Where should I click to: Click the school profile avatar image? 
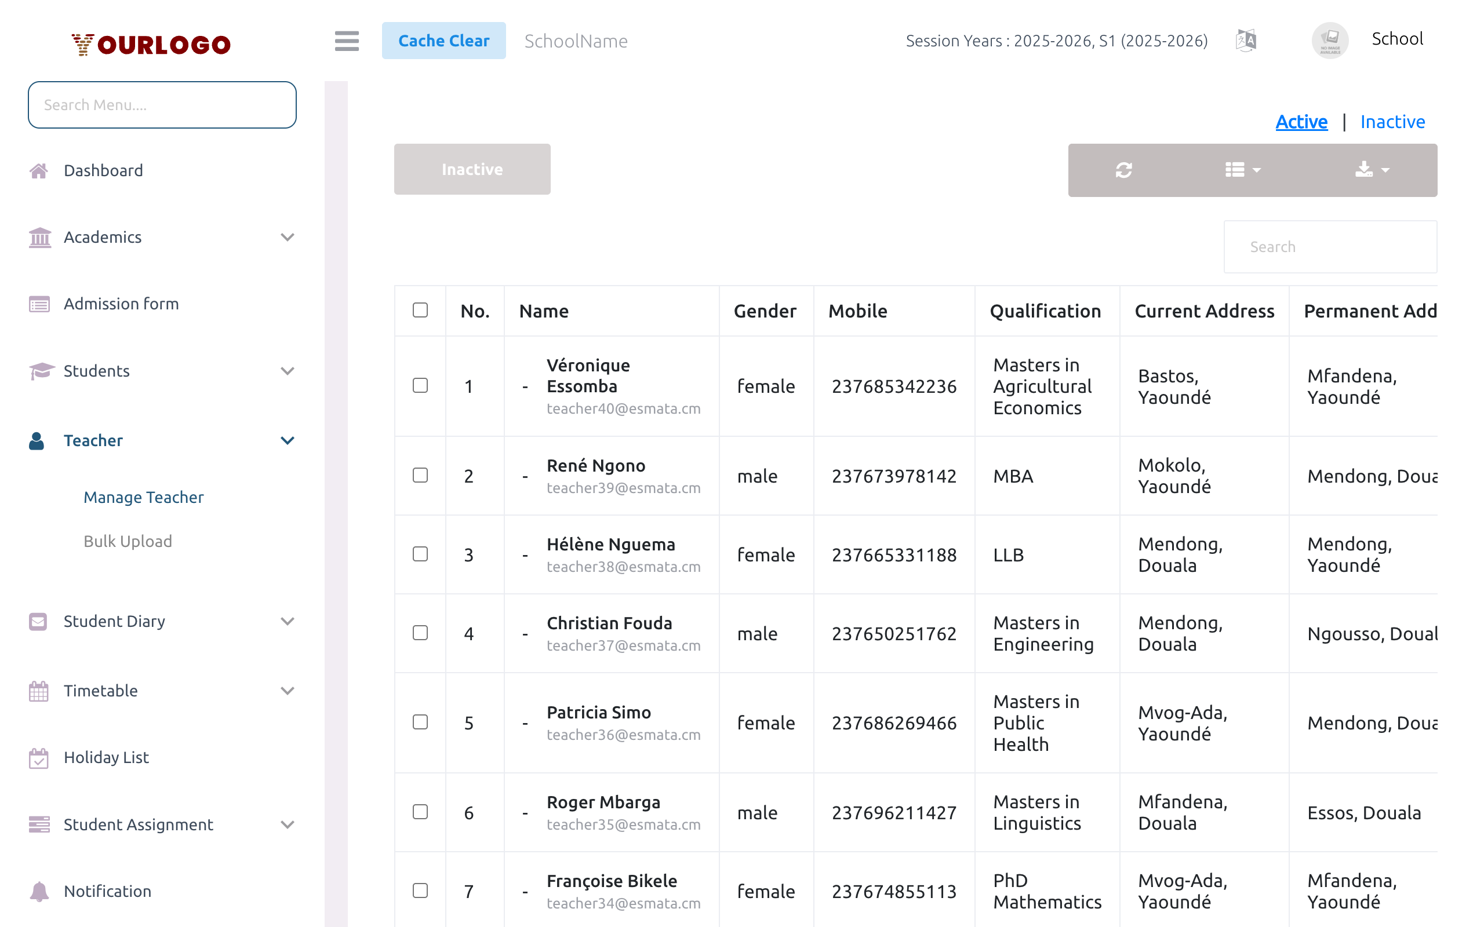click(1329, 40)
